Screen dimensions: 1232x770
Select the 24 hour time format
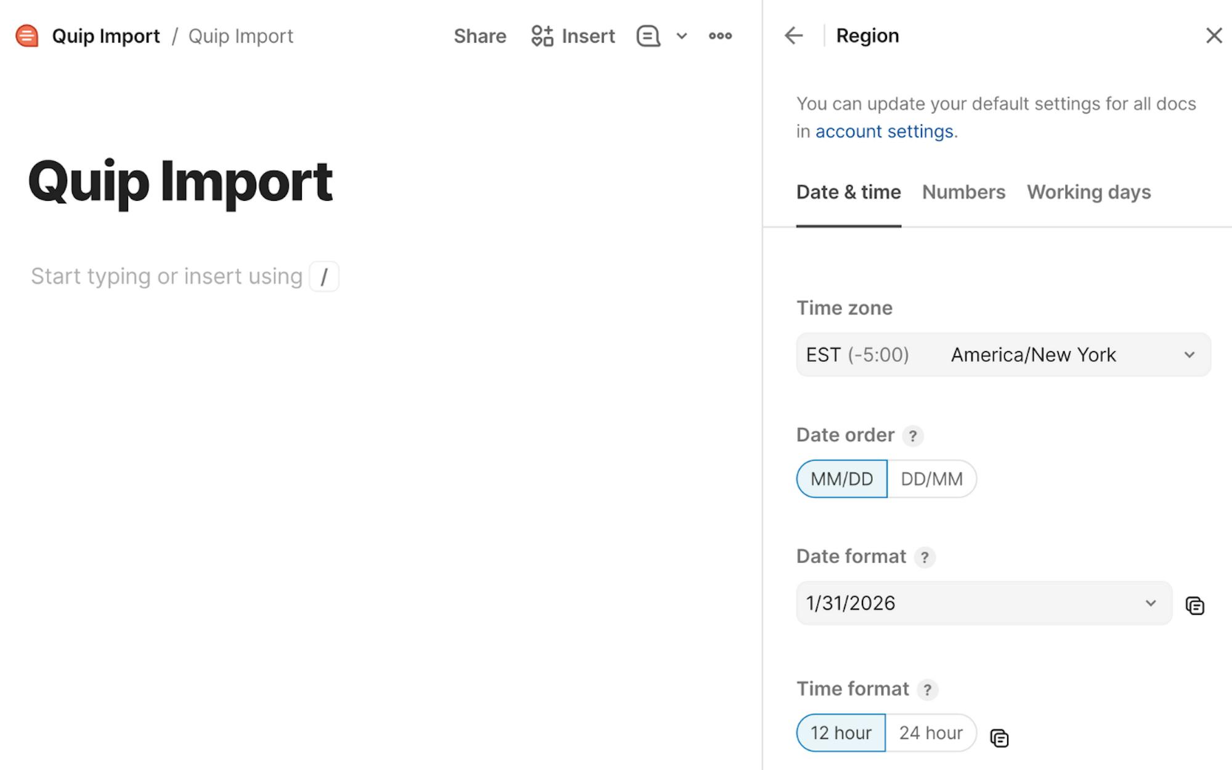[x=930, y=732]
